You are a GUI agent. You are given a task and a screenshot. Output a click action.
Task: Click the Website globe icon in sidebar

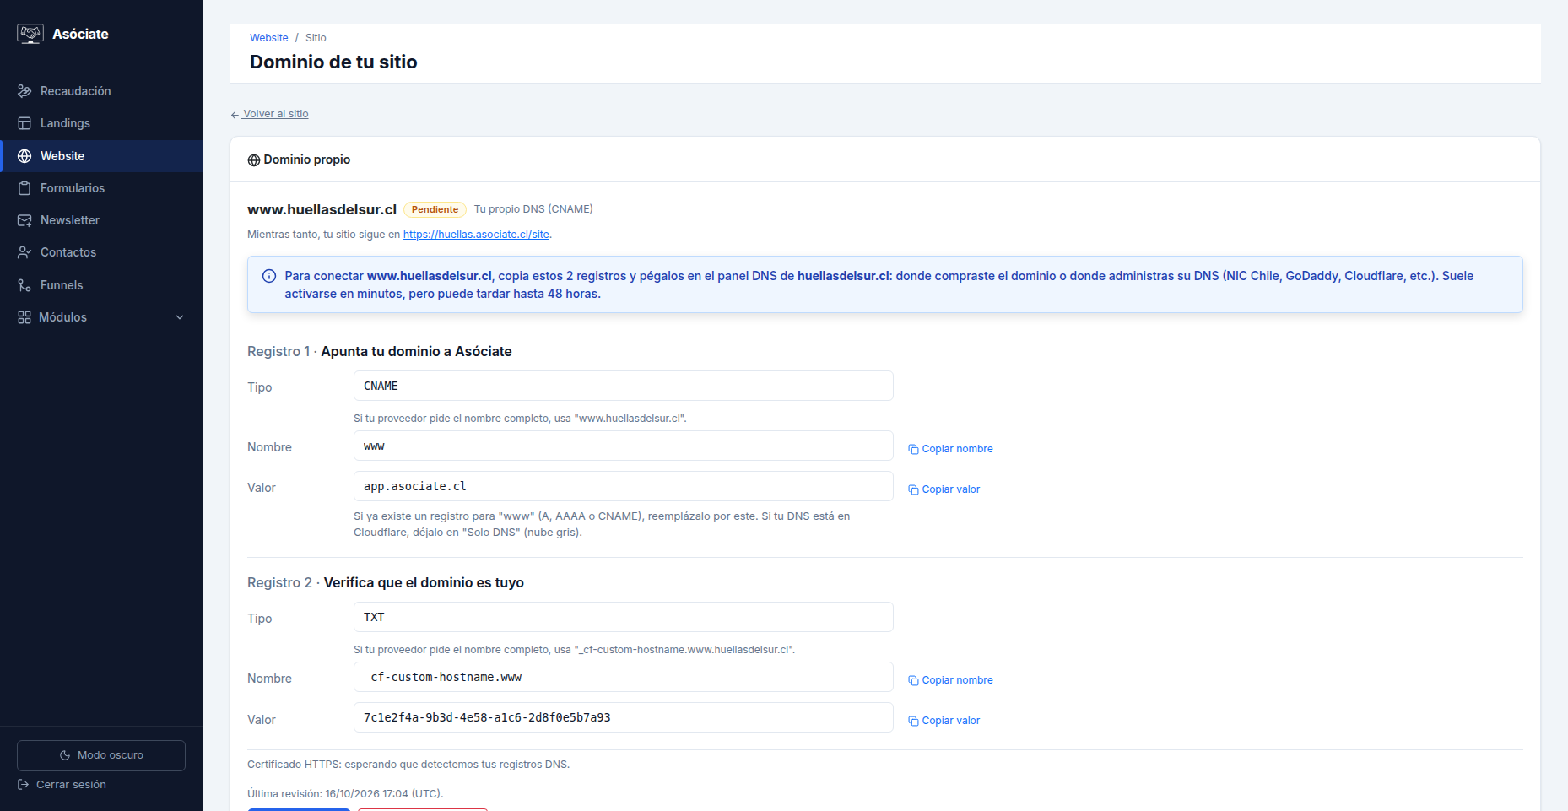24,156
